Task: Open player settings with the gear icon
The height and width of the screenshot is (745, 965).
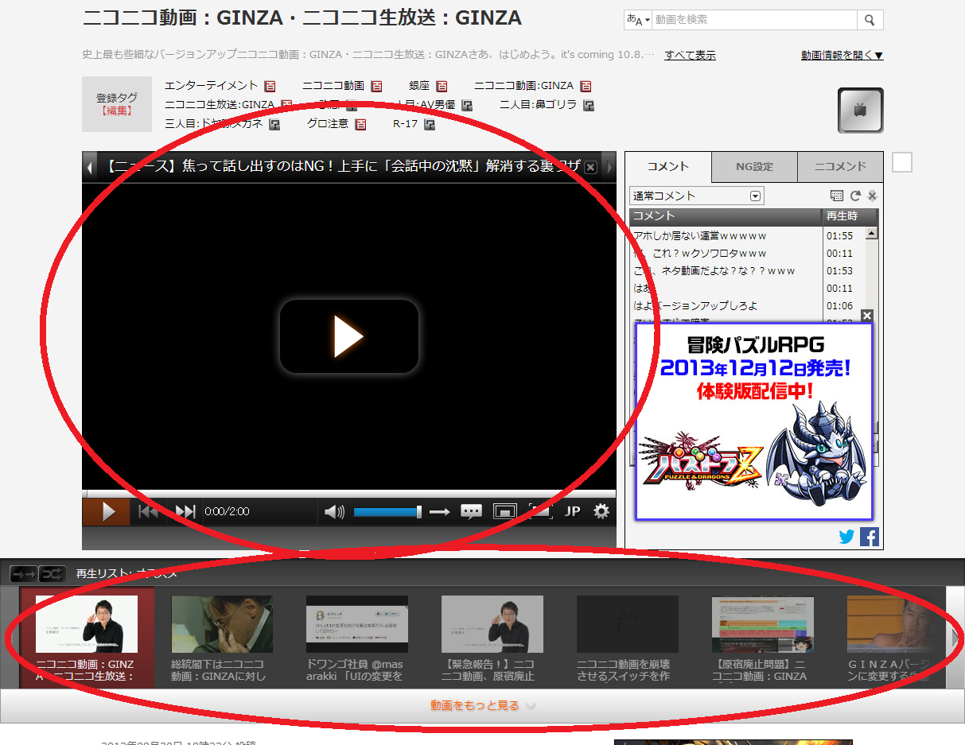Action: pyautogui.click(x=601, y=511)
